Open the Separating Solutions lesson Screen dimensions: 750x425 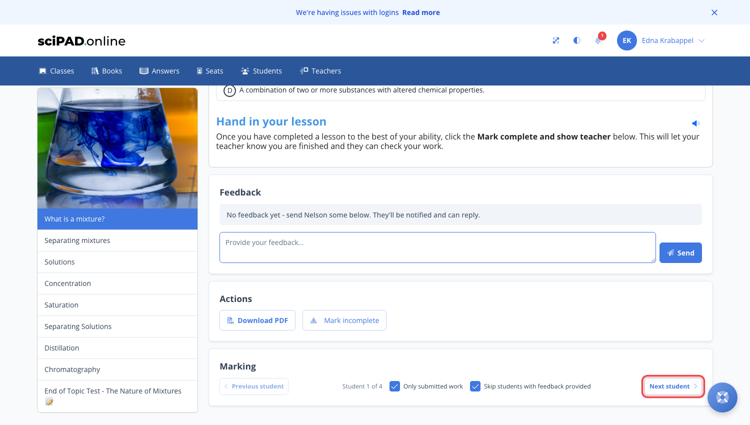117,326
